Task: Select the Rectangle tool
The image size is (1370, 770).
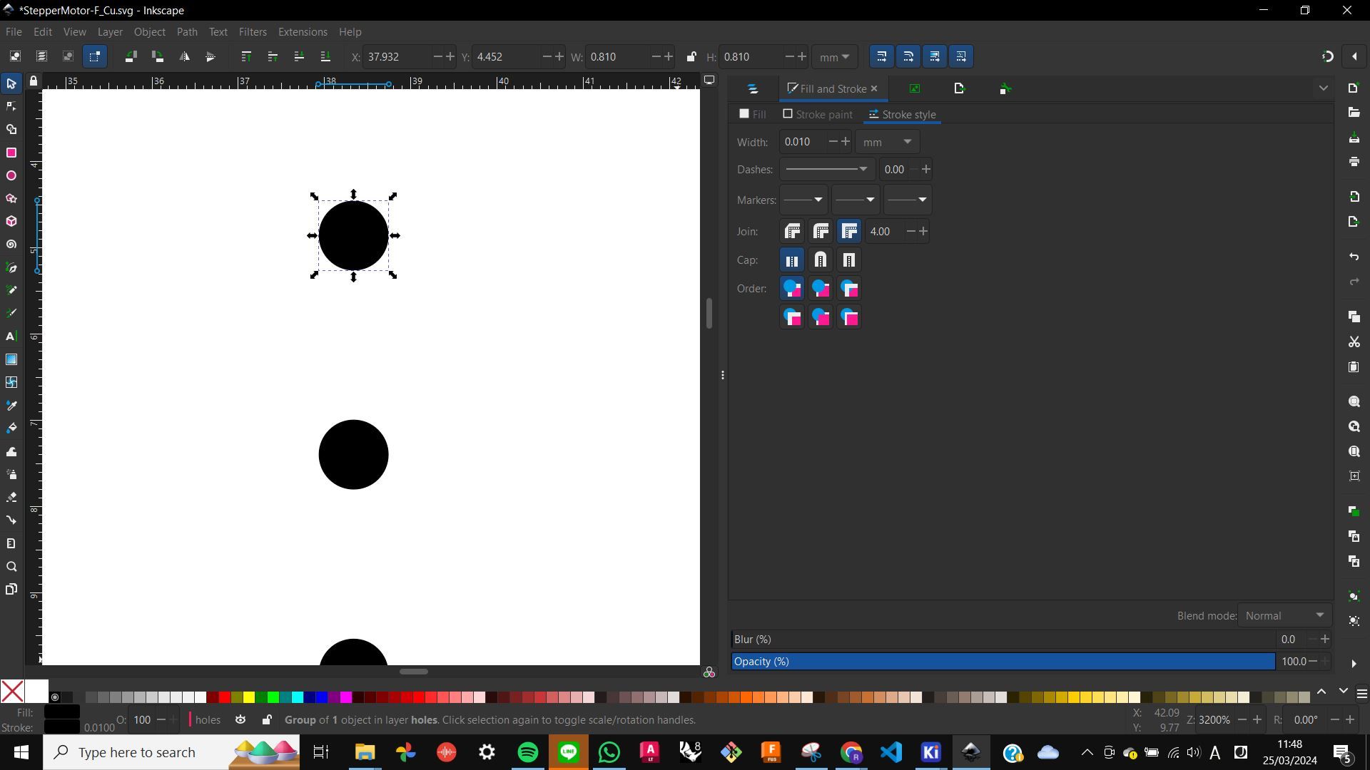Action: click(11, 153)
